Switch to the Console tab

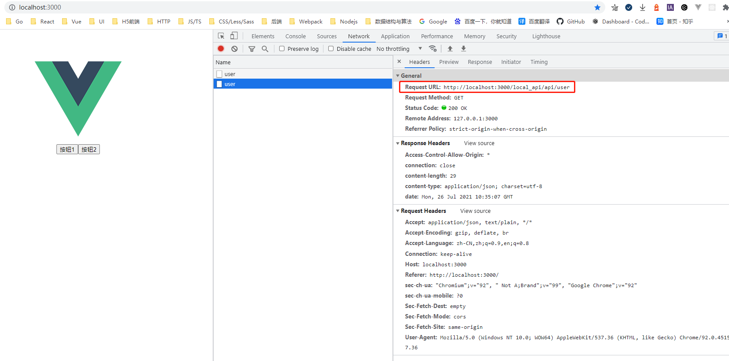point(296,36)
